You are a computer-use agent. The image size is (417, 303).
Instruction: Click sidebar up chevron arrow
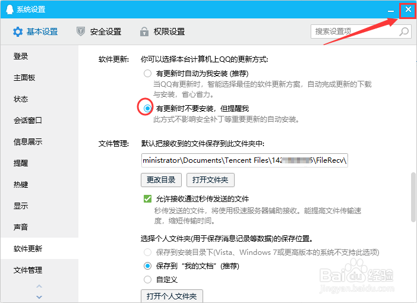click(39, 286)
